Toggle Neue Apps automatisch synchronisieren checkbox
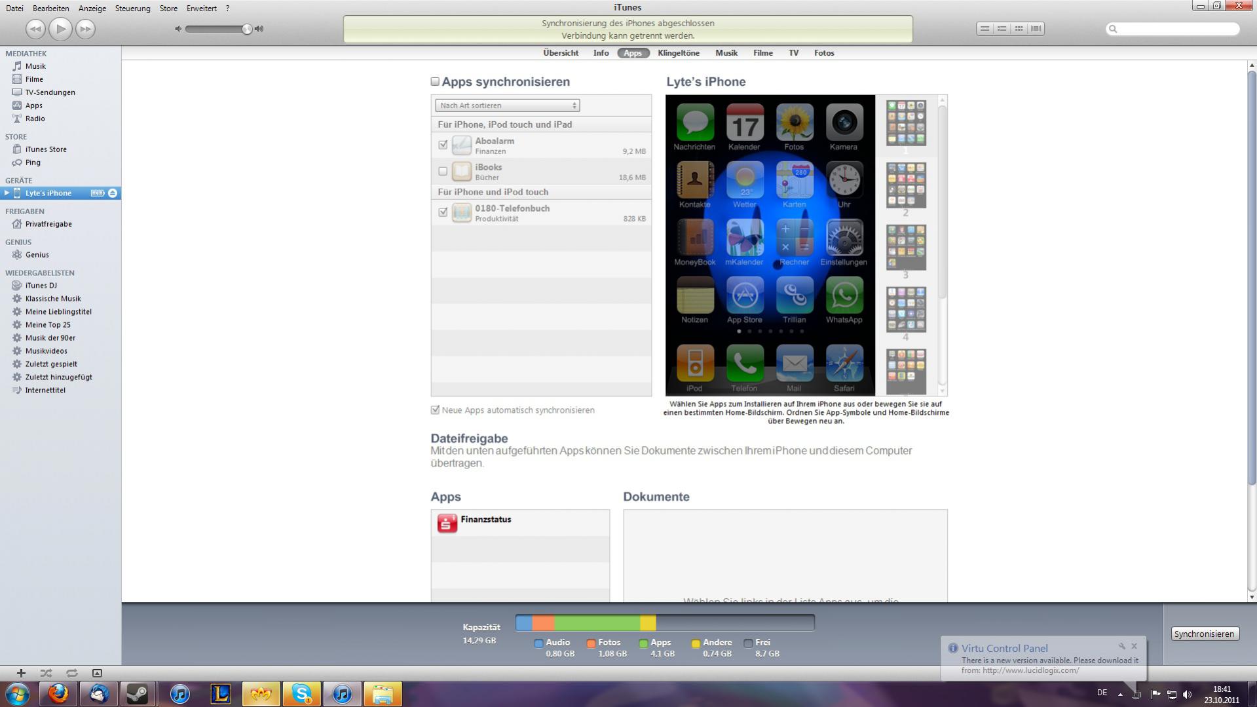The image size is (1257, 707). click(435, 410)
